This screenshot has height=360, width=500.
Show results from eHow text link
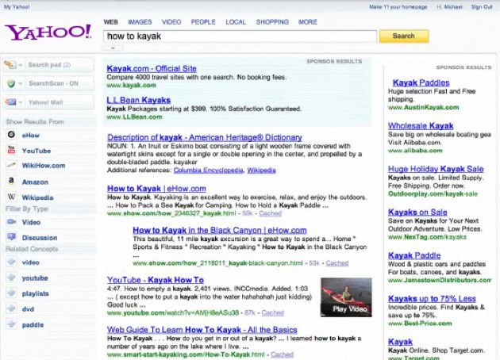(x=31, y=136)
